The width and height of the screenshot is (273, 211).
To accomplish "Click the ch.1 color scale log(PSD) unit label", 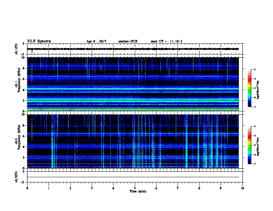I will point(258,90).
